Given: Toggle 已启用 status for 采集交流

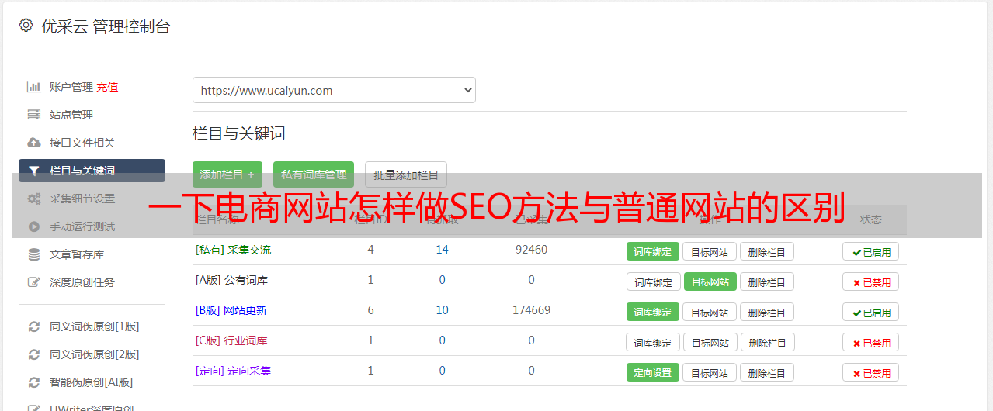Looking at the screenshot, I should (870, 251).
